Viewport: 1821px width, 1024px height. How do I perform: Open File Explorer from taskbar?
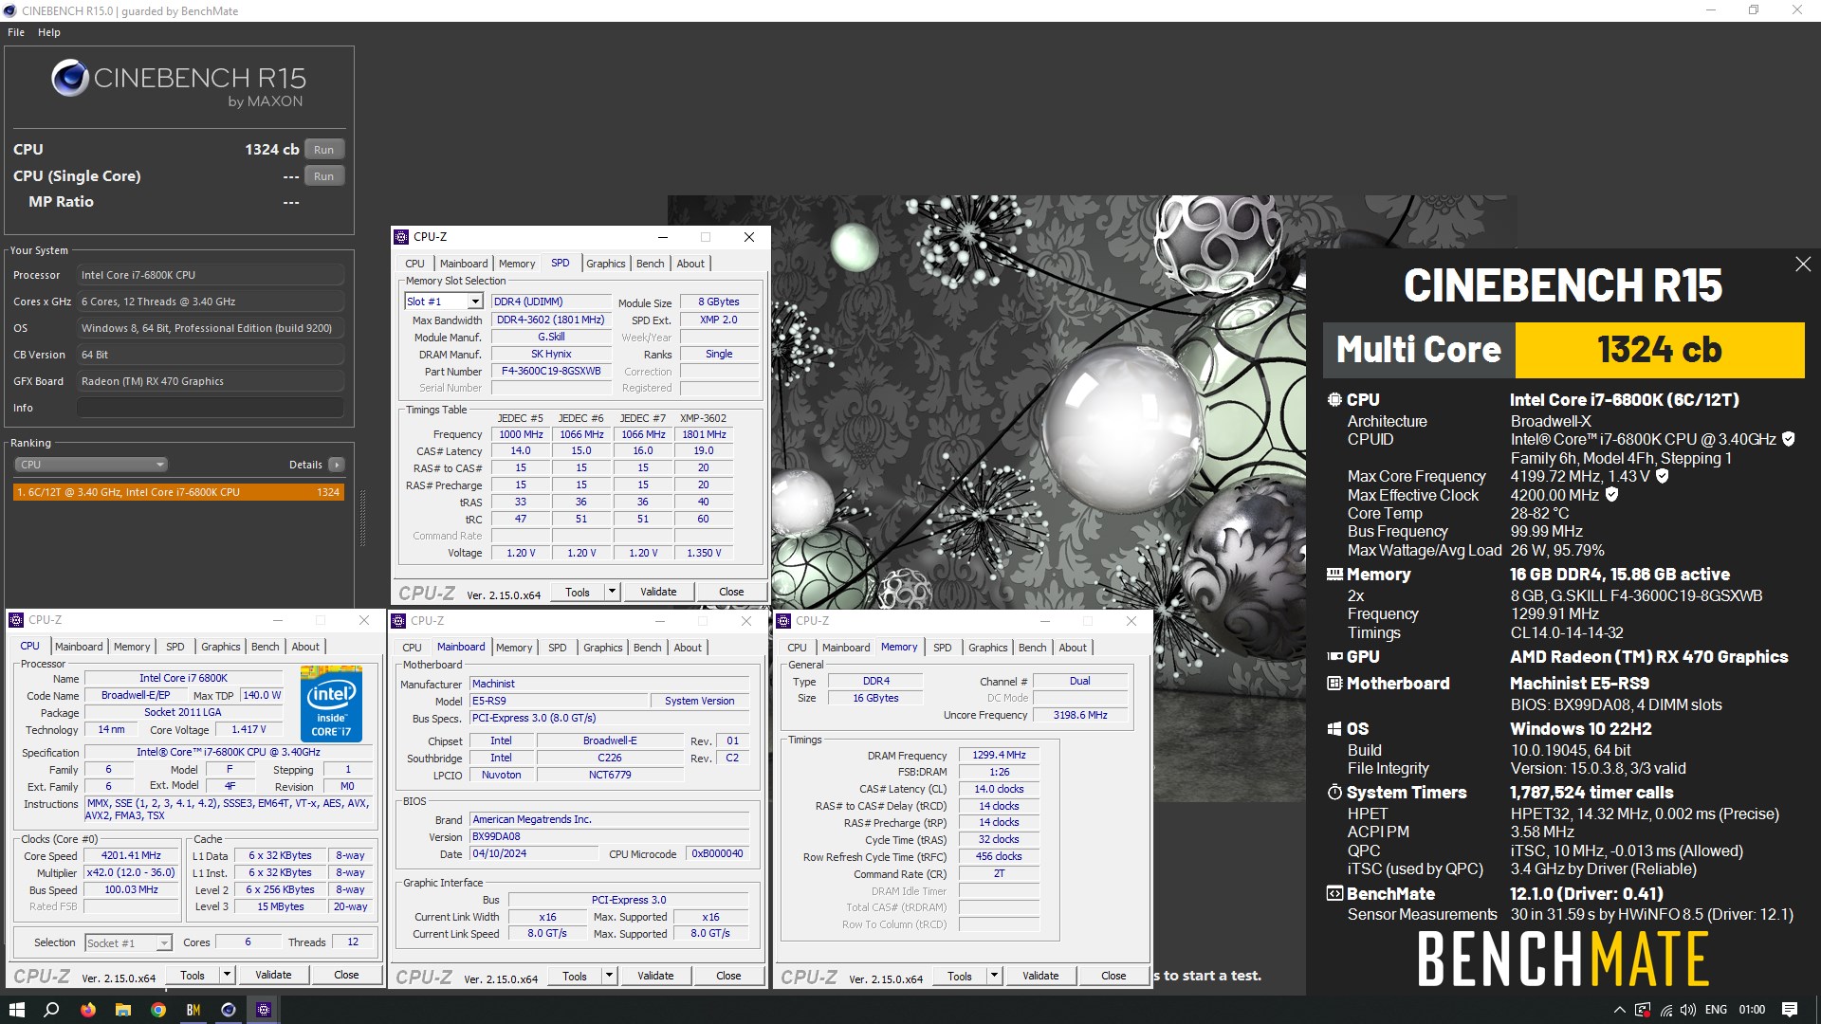(x=122, y=1010)
